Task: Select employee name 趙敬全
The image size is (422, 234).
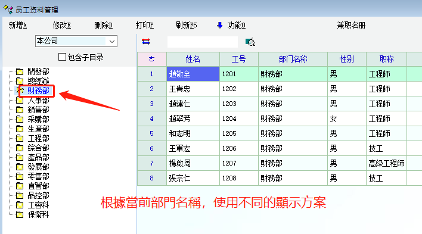Action: pos(193,74)
